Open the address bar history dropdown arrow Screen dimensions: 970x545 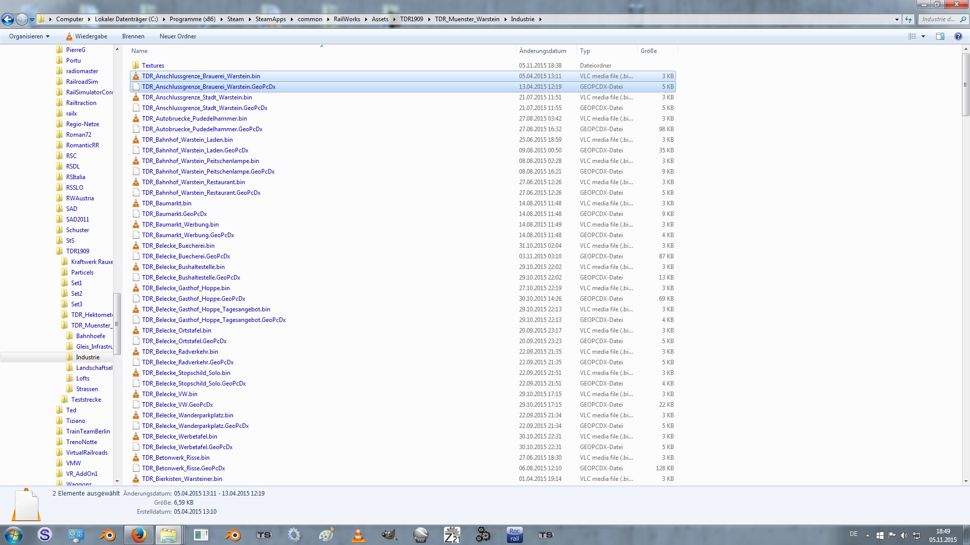pos(897,20)
